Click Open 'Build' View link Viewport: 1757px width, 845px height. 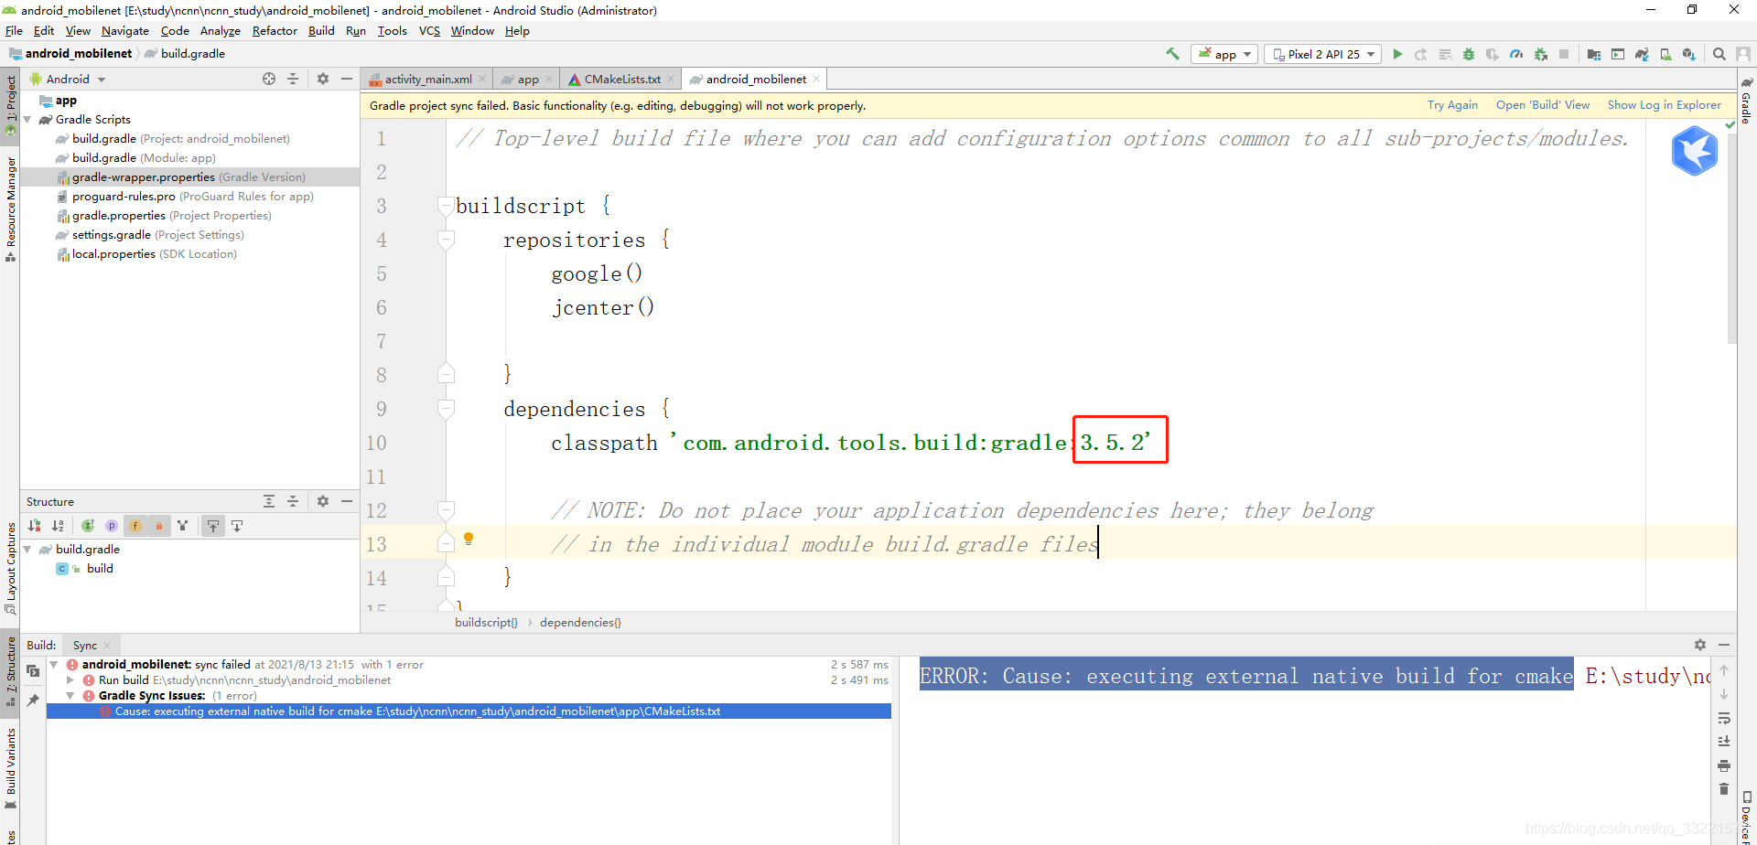pyautogui.click(x=1542, y=105)
